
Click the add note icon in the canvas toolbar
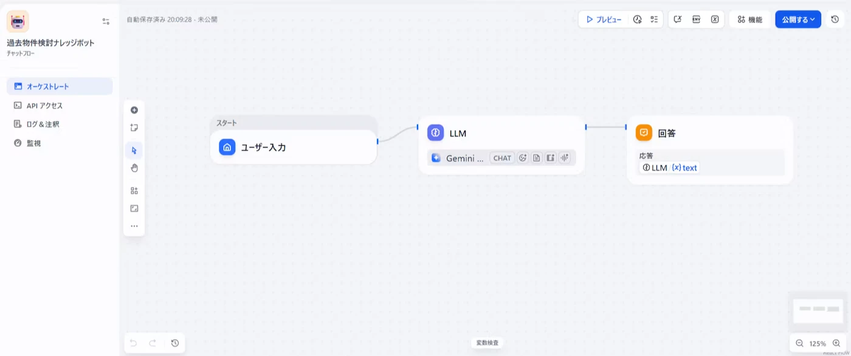(134, 128)
